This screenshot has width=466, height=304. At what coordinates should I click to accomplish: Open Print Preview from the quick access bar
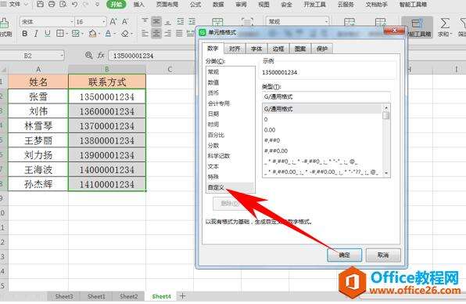[x=63, y=4]
